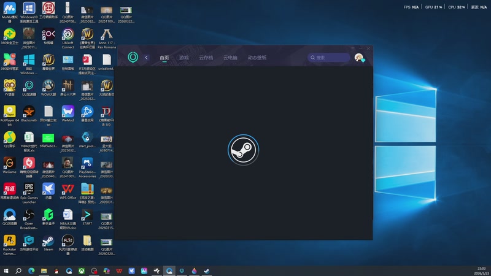Select the WPS Office desktop icon

pyautogui.click(x=68, y=191)
